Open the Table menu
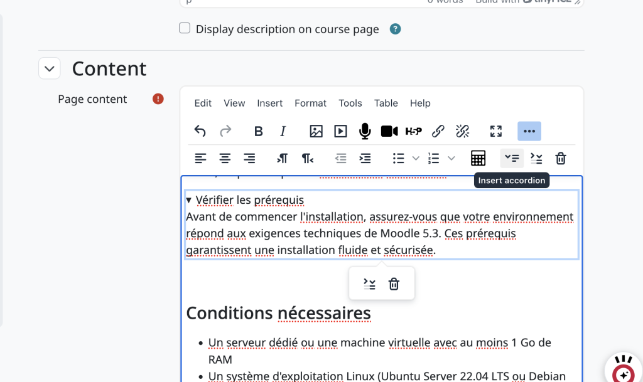The width and height of the screenshot is (643, 382). (386, 103)
